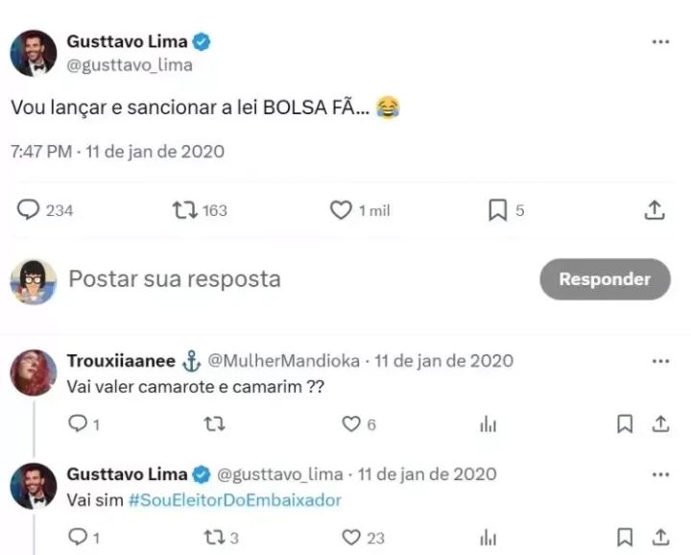Viewport: 691px width, 555px height.
Task: Share the main tweet
Action: (654, 210)
